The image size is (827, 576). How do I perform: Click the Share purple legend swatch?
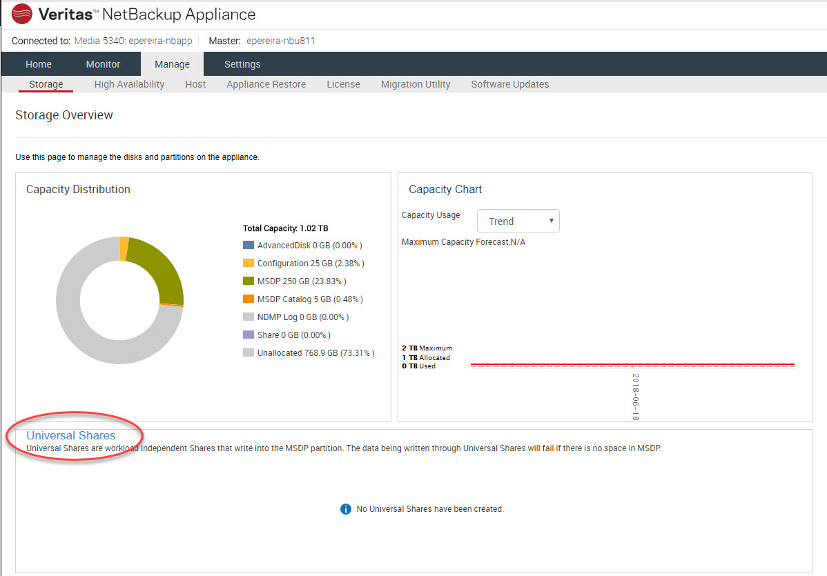pos(249,335)
